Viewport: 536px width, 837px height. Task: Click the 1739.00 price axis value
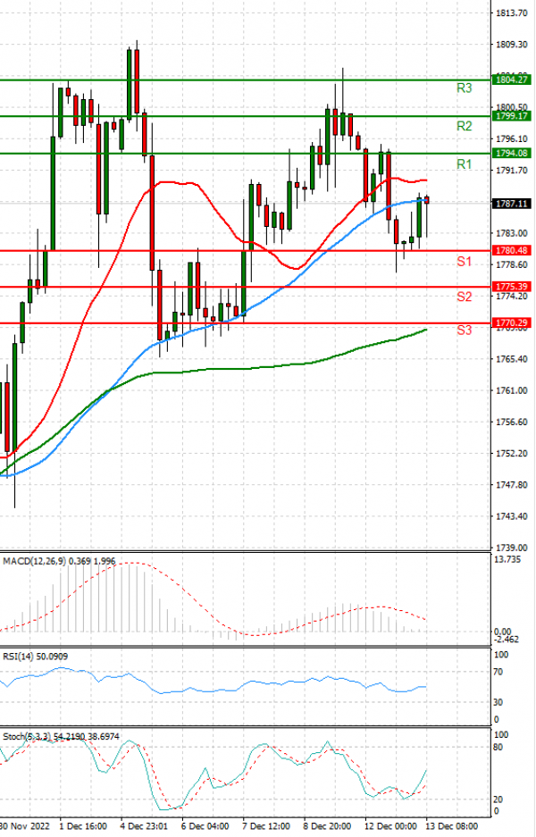[x=512, y=548]
